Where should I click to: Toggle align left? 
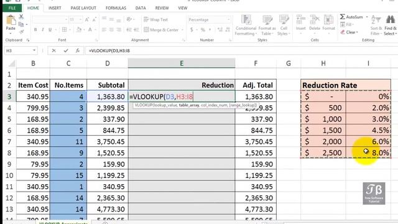pos(104,30)
